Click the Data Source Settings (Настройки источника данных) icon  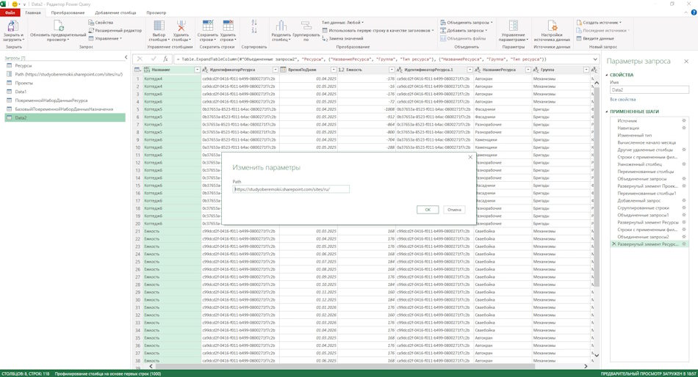click(552, 26)
